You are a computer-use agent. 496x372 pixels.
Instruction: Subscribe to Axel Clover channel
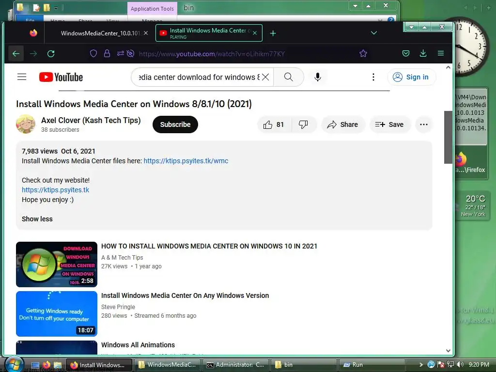(x=175, y=124)
